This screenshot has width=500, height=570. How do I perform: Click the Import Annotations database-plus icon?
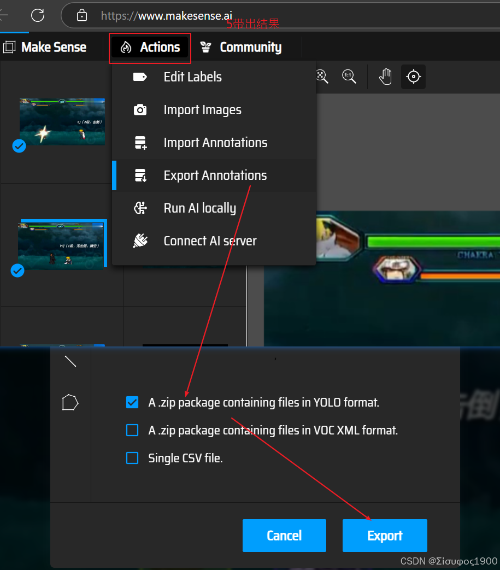click(x=140, y=143)
